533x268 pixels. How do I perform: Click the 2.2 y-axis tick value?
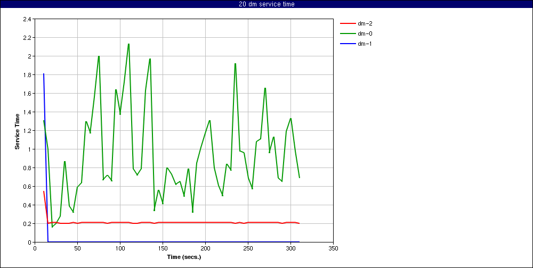coord(27,38)
